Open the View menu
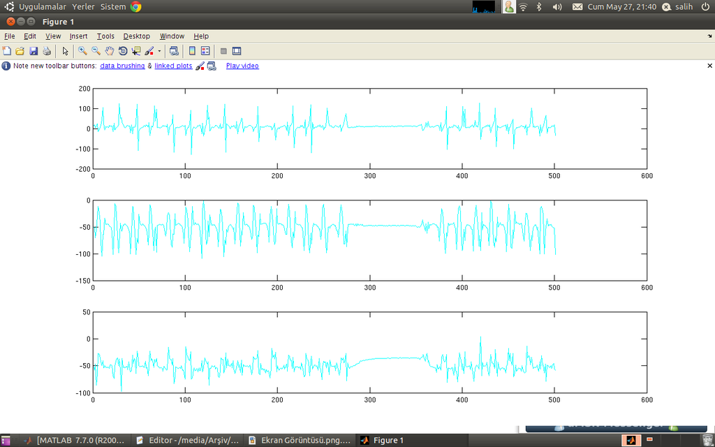The height and width of the screenshot is (447, 715). (53, 36)
